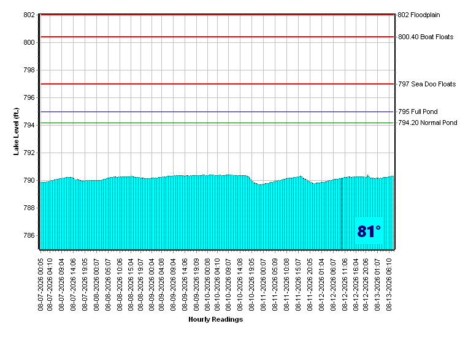Click the 795 Full Pond label

tap(418, 112)
